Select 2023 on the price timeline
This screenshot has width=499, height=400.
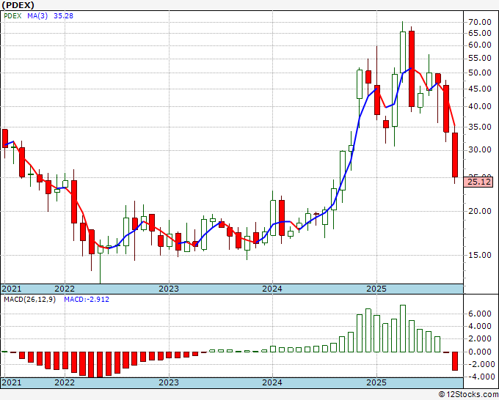click(169, 289)
